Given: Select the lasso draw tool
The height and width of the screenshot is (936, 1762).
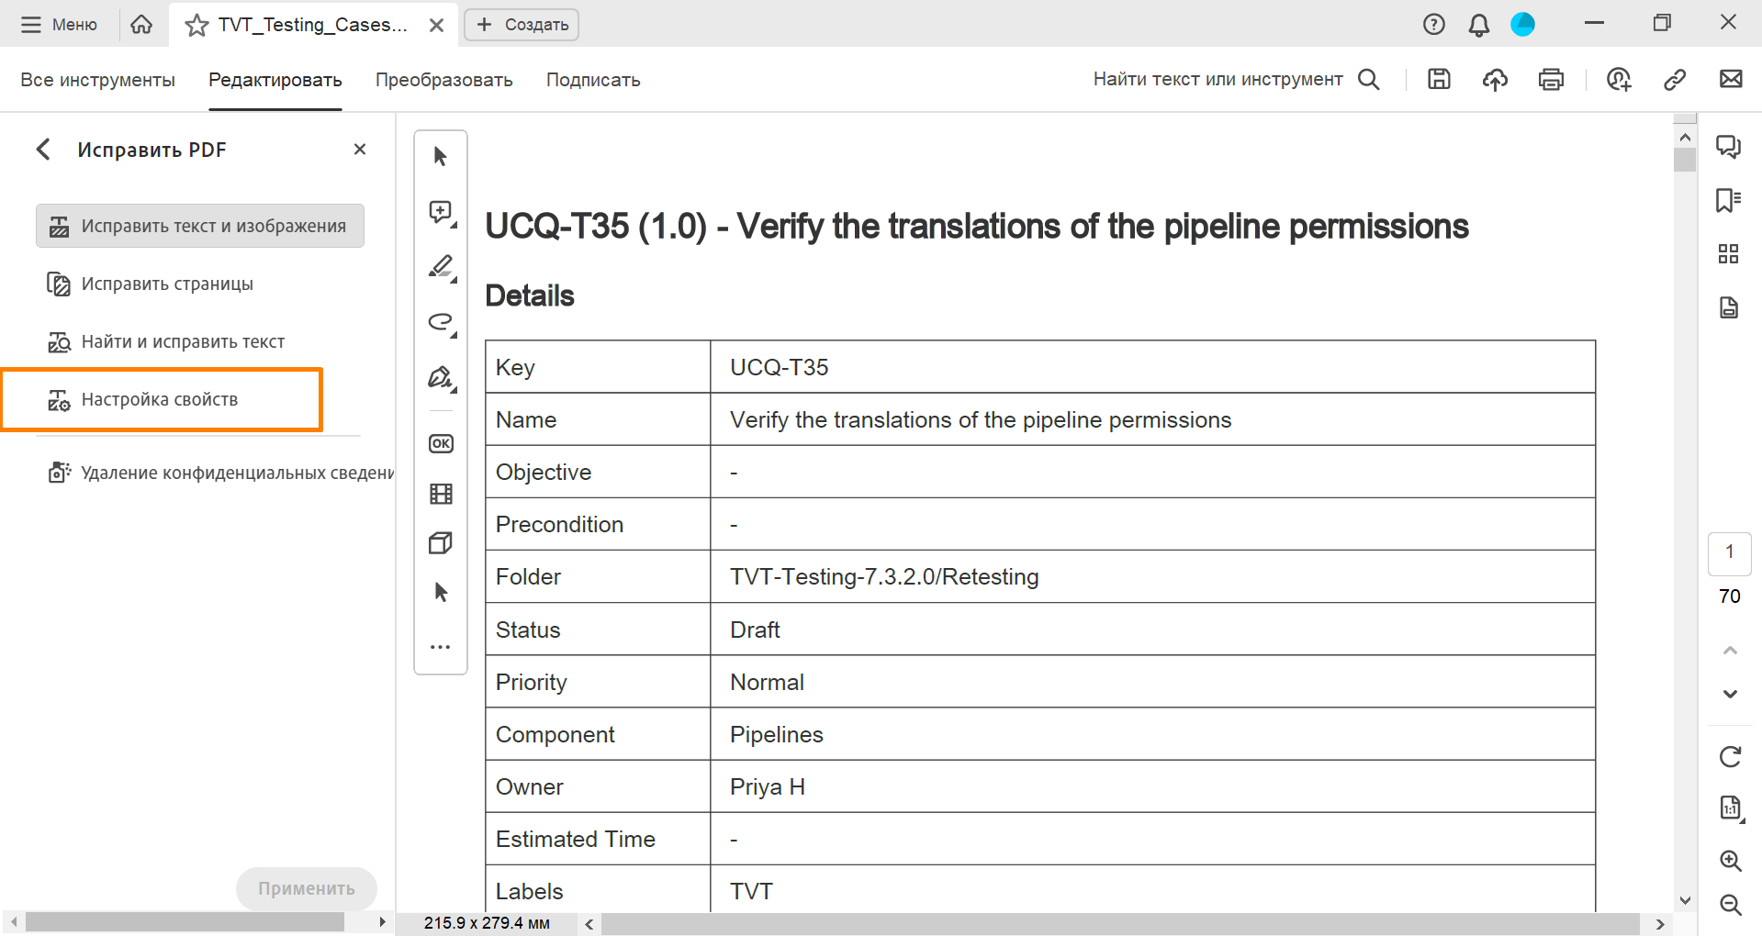Looking at the screenshot, I should pos(441,322).
